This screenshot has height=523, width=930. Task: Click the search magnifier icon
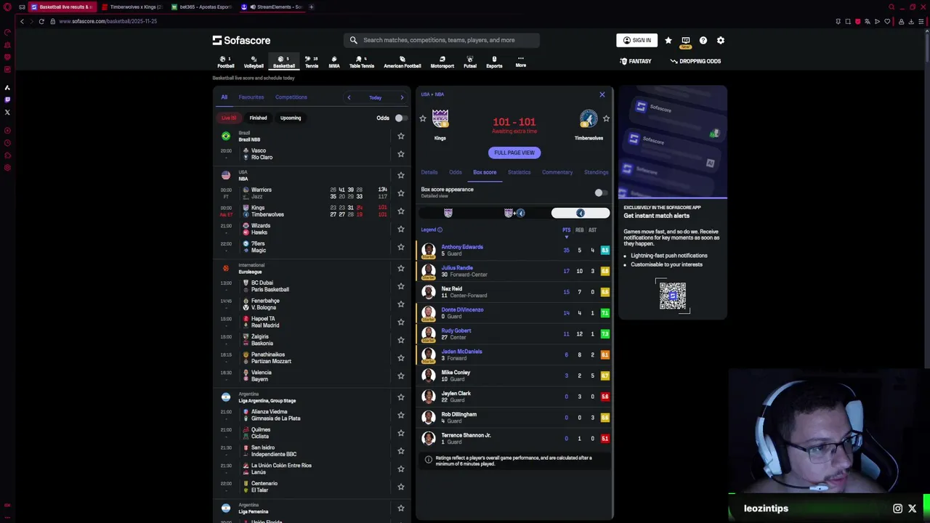[354, 41]
